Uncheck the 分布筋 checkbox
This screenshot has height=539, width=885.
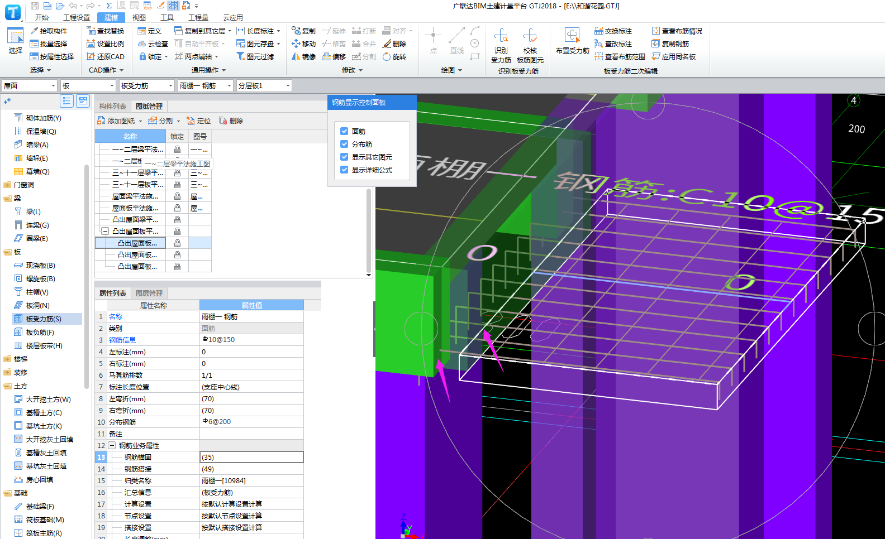click(x=344, y=145)
